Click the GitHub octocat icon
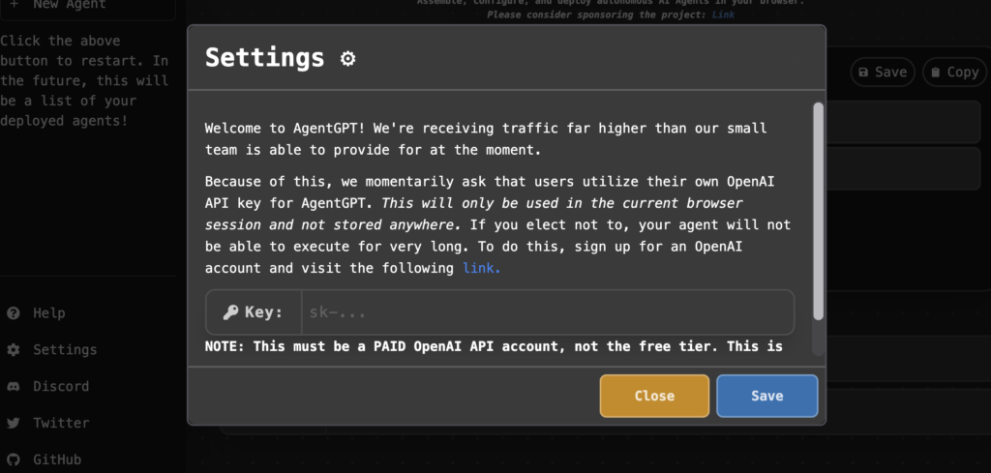Viewport: 991px width, 473px height. pyautogui.click(x=14, y=460)
